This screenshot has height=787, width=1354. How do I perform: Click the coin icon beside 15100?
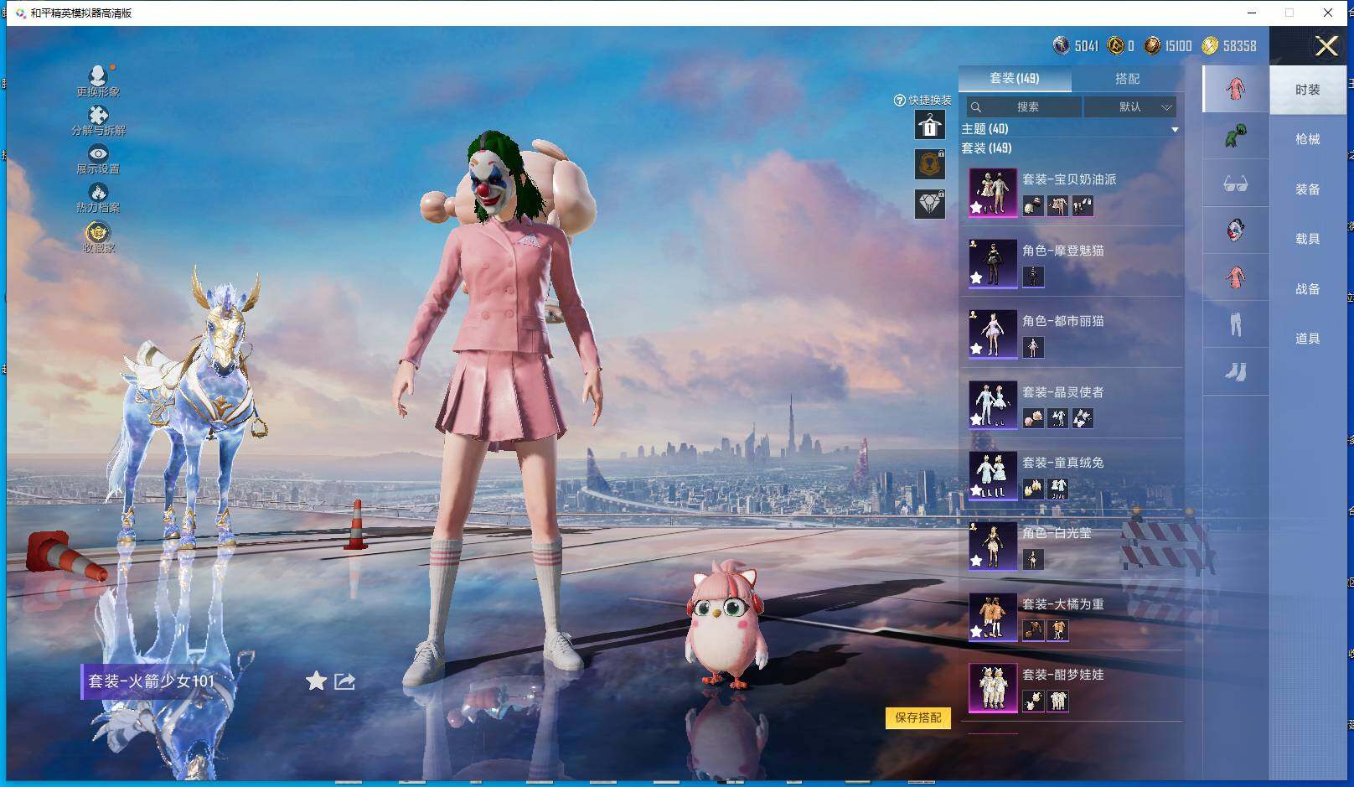[x=1153, y=45]
